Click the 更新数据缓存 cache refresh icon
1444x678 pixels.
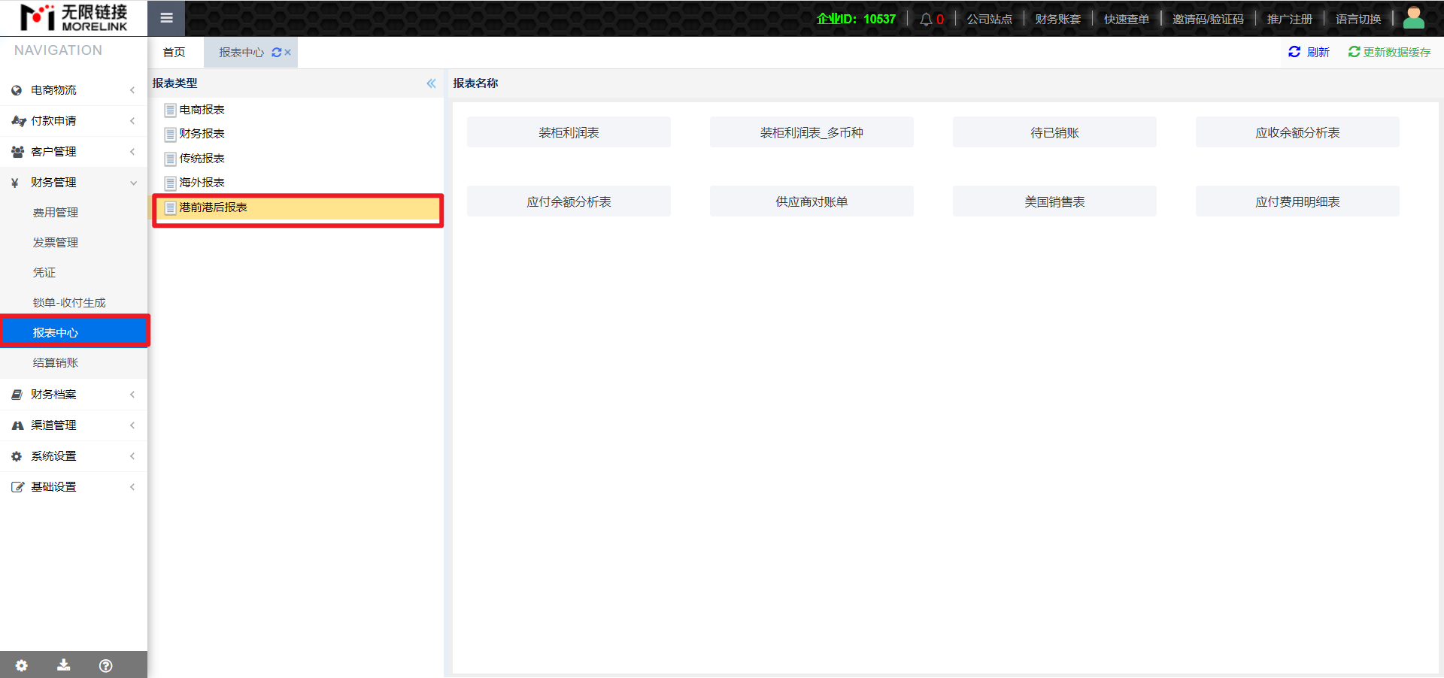[x=1354, y=51]
